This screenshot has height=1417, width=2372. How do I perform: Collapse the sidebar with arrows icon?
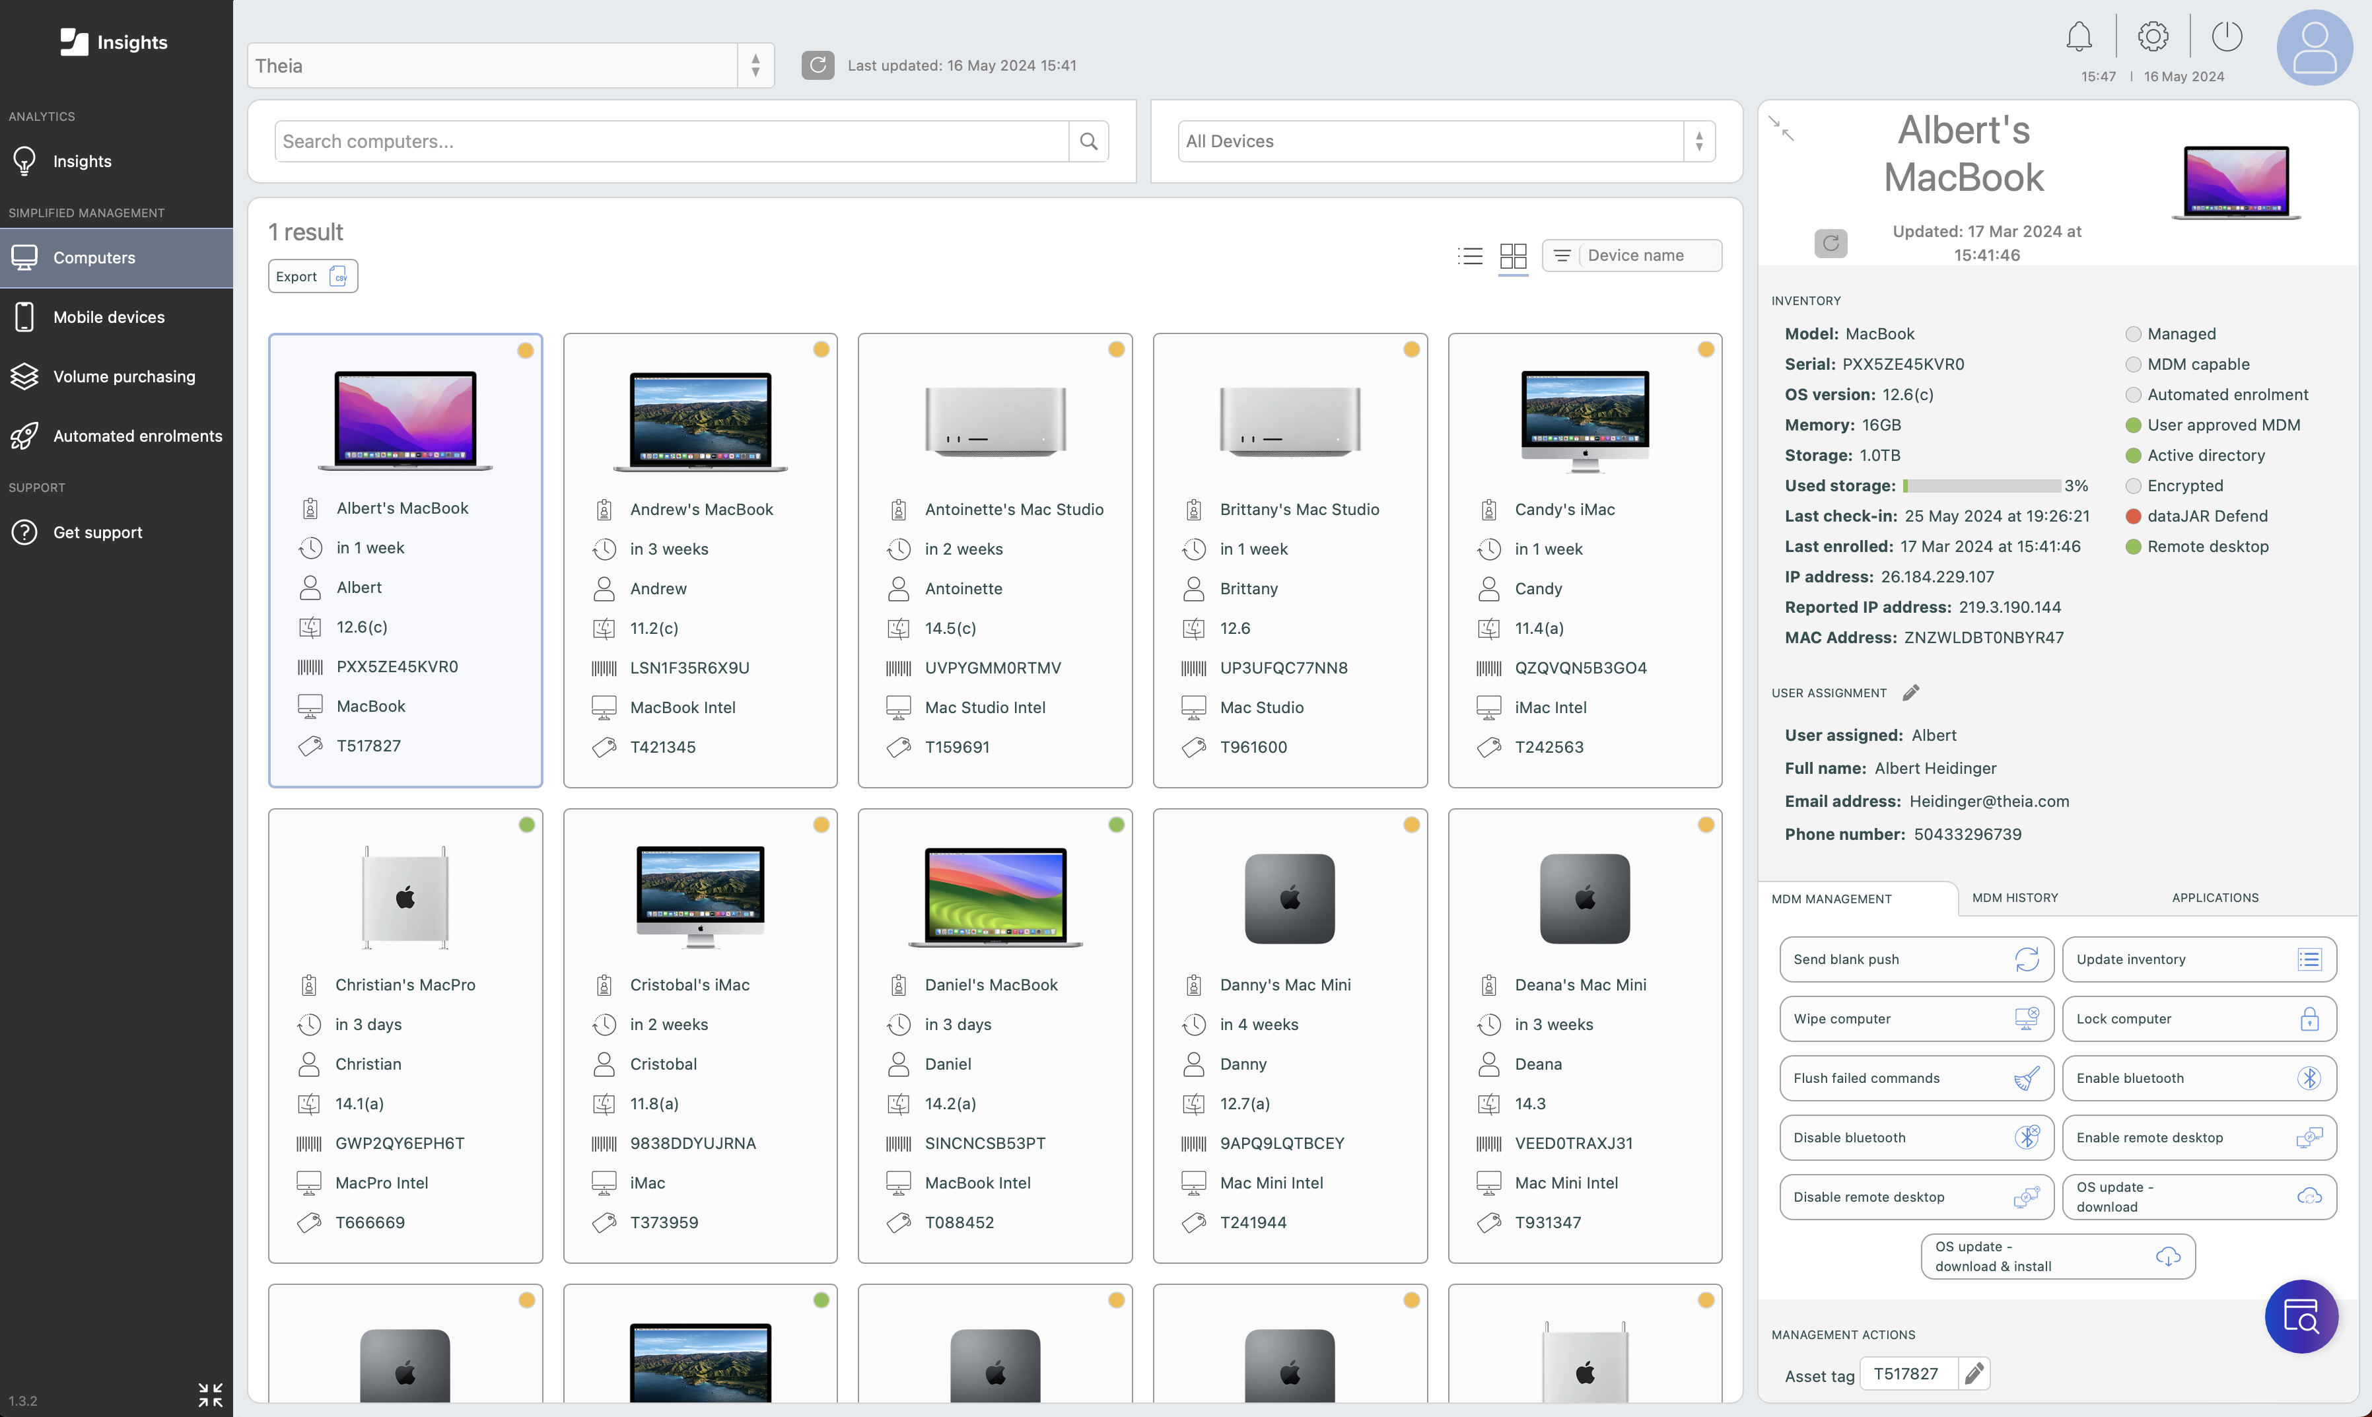(210, 1395)
